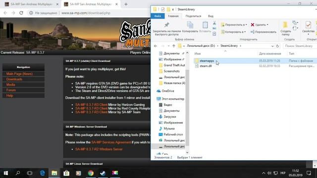The image size is (317, 178).
Task: Click Forum navigation link on website
Action: tap(11, 90)
